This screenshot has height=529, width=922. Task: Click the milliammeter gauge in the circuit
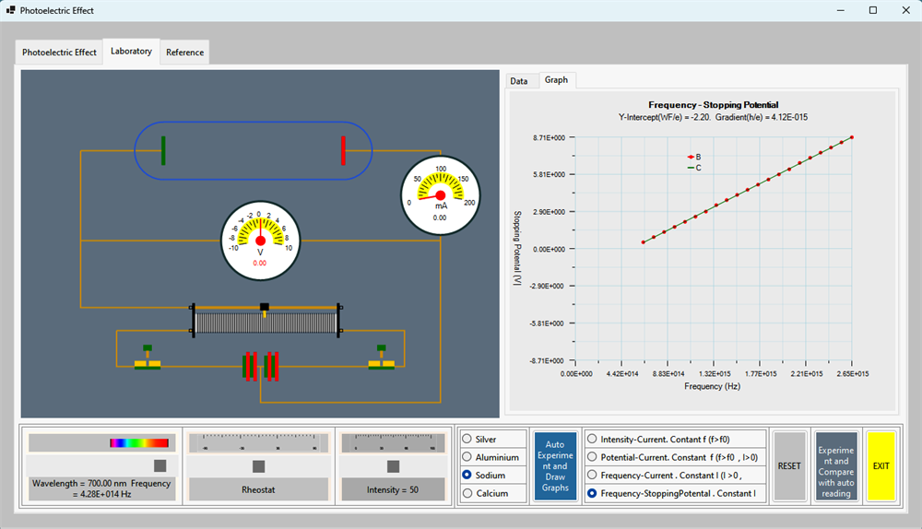pyautogui.click(x=441, y=195)
